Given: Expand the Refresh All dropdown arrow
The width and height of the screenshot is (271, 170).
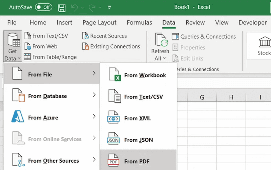Looking at the screenshot, I should coord(164,58).
